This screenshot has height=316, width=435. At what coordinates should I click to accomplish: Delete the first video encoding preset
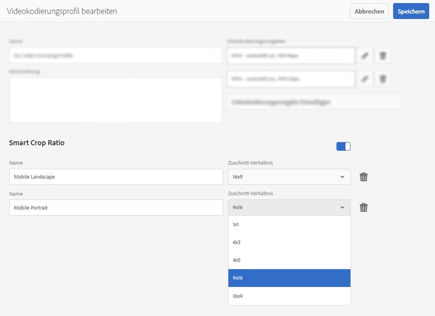pos(383,56)
